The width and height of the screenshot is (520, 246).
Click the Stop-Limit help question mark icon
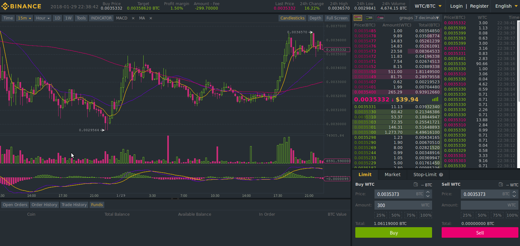(x=441, y=175)
